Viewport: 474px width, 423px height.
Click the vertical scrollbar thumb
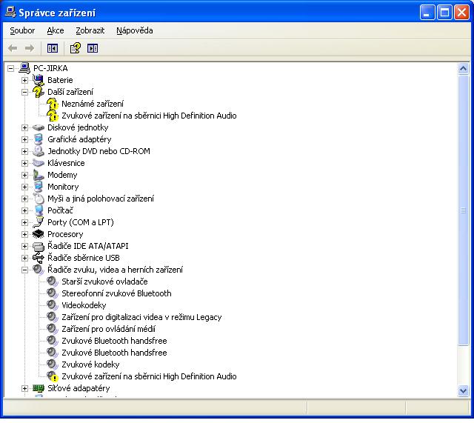pyautogui.click(x=463, y=210)
